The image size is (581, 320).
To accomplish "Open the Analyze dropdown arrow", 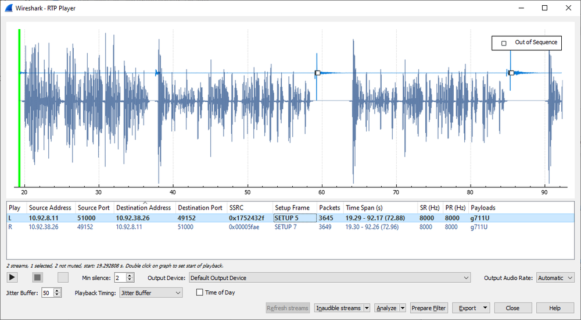I will click(x=402, y=308).
